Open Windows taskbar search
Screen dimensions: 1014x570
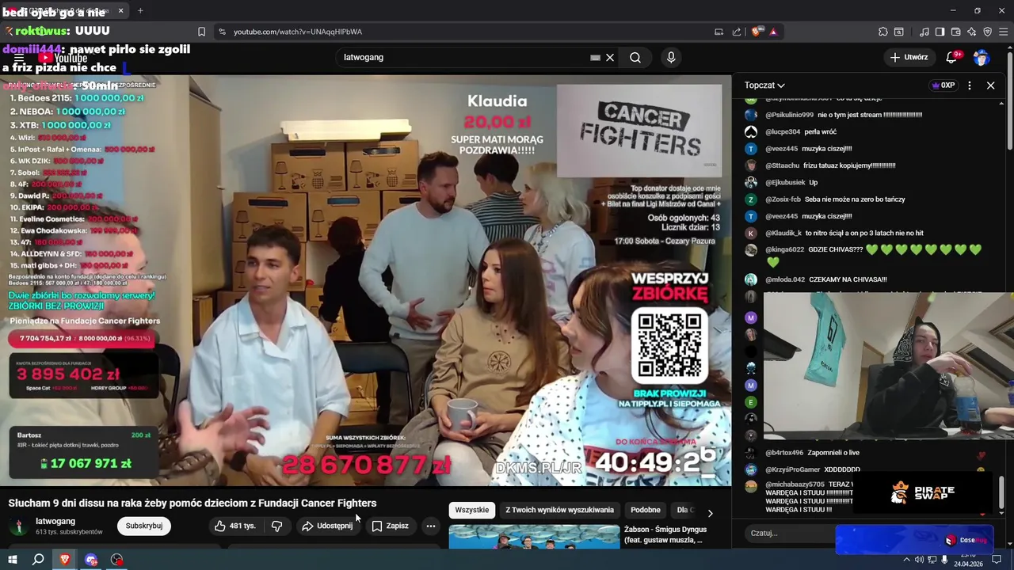(38, 560)
